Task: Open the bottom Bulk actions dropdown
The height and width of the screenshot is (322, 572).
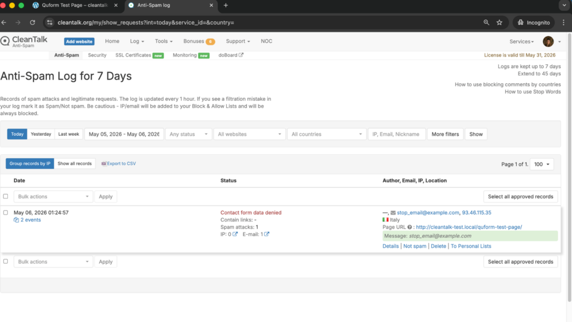Action: coord(53,262)
